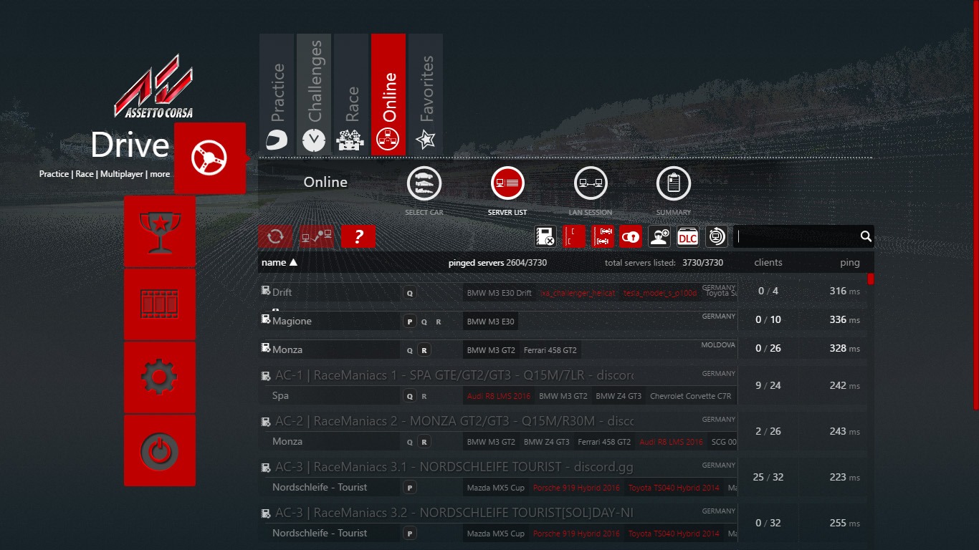Click the Audi R8 LMS 2016 car in Spa row
The height and width of the screenshot is (550, 979).
[x=499, y=396]
